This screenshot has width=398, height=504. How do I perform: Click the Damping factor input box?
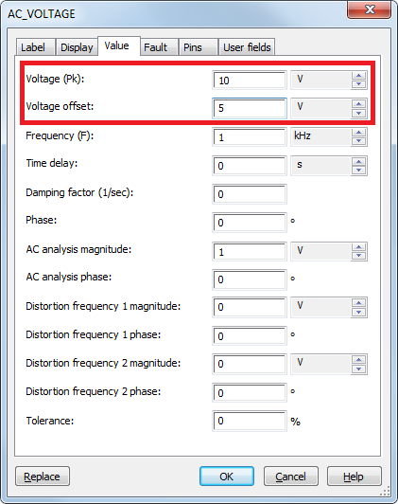coord(250,194)
